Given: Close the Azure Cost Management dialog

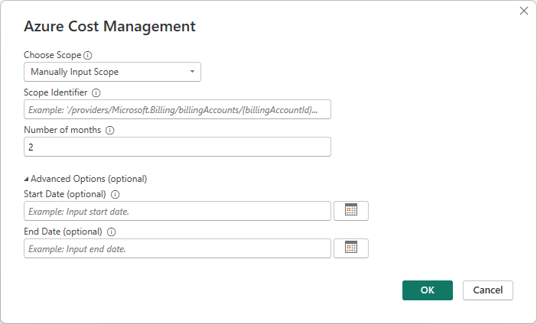Looking at the screenshot, I should (524, 11).
